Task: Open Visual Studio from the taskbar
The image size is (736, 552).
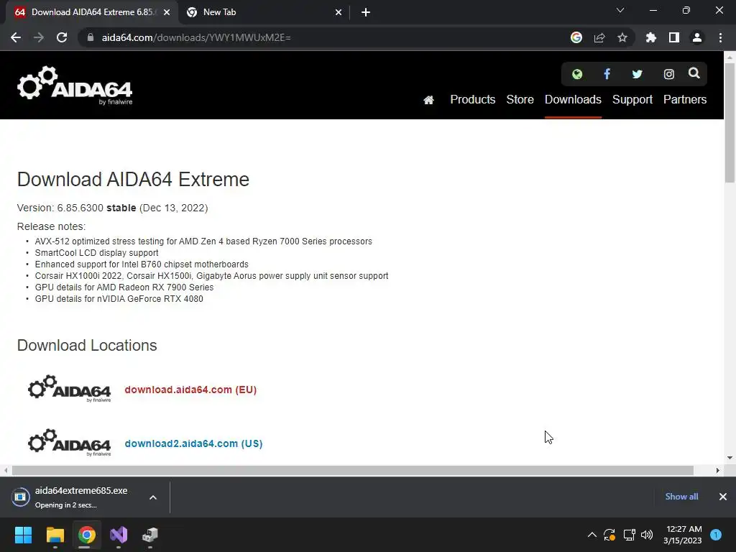Action: [119, 535]
